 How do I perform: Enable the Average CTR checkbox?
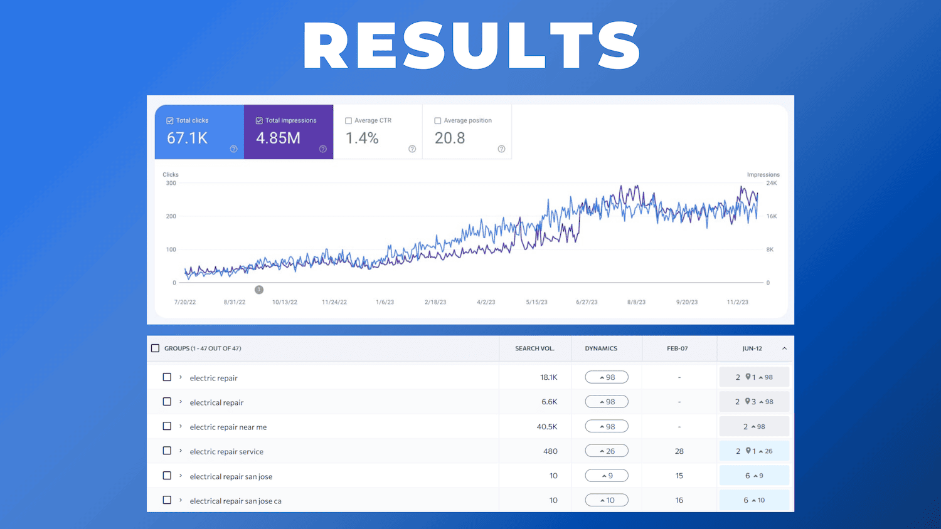coord(349,120)
